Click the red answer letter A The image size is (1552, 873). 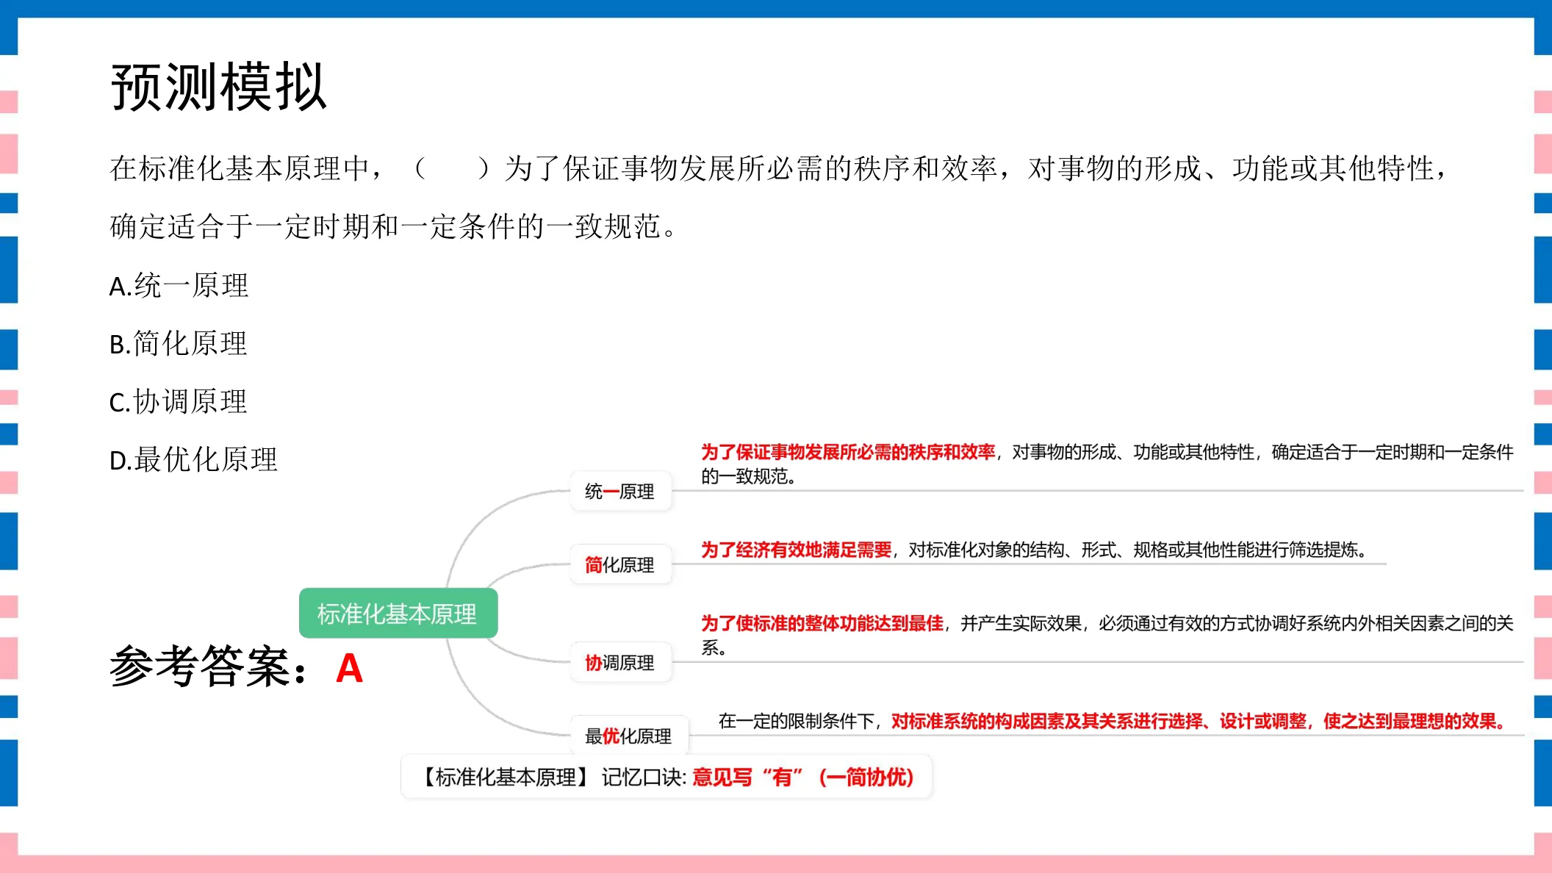(x=349, y=668)
